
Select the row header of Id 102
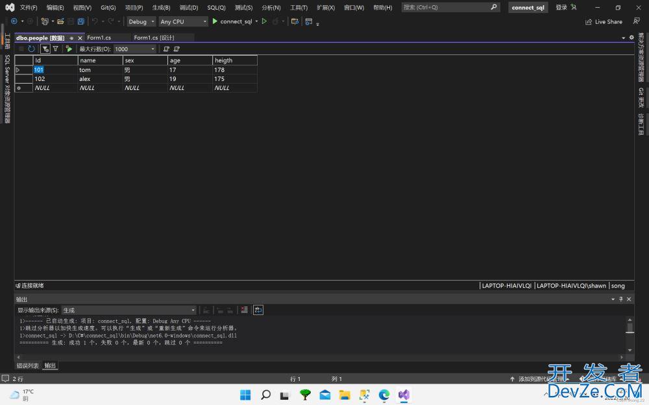[23, 79]
